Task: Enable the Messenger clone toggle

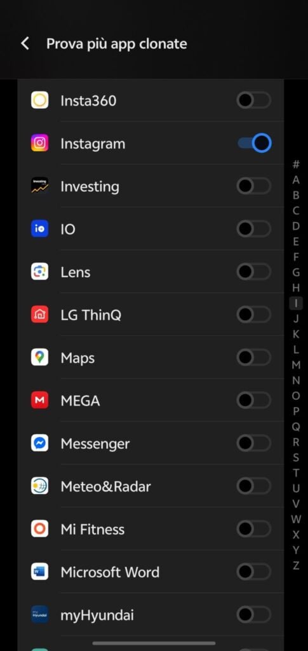Action: [x=254, y=443]
